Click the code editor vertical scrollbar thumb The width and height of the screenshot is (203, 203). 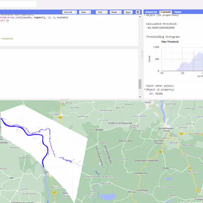140,84
